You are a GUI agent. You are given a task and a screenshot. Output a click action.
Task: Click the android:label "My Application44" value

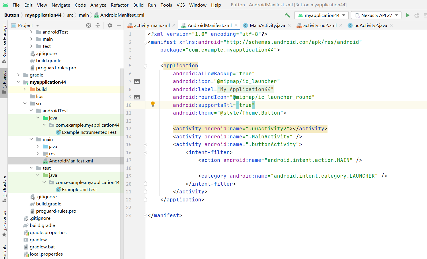pyautogui.click(x=245, y=89)
